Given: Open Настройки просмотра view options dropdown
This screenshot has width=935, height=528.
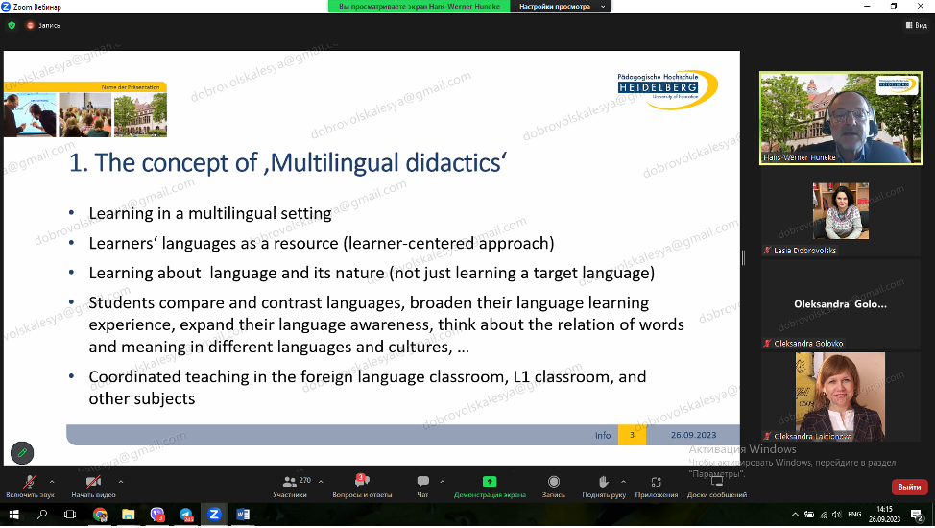Looking at the screenshot, I should [x=563, y=6].
